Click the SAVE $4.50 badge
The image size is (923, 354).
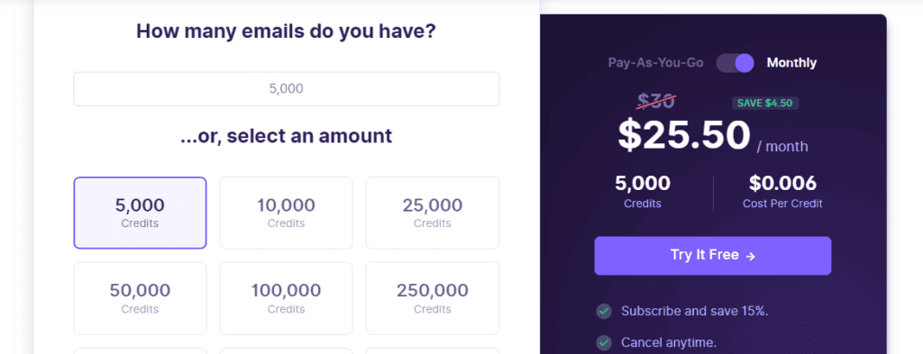[x=765, y=103]
